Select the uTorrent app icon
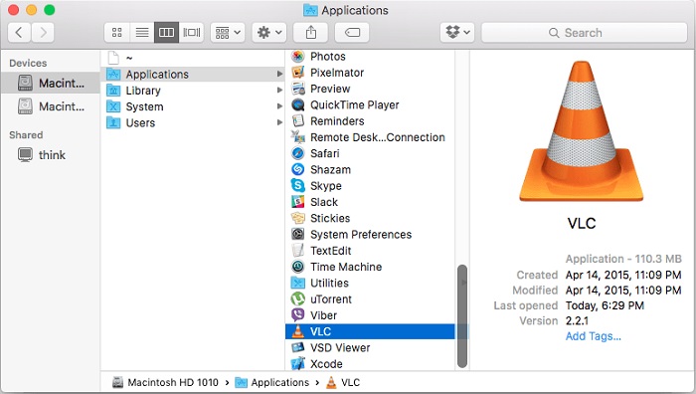Viewport: 696px width, 394px height. tap(298, 298)
